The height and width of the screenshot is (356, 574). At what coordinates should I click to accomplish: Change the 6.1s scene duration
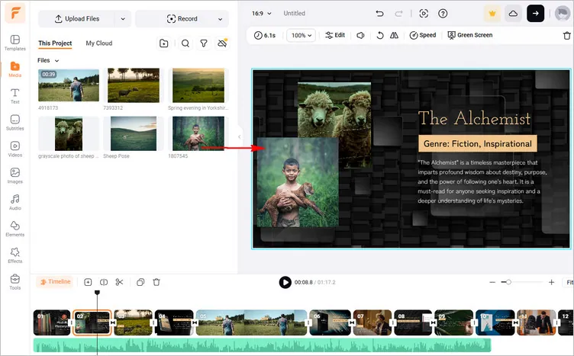click(265, 35)
